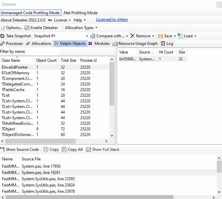Select the System.pas, line 17950 stack entry
The height and width of the screenshot is (199, 222).
click(109, 166)
